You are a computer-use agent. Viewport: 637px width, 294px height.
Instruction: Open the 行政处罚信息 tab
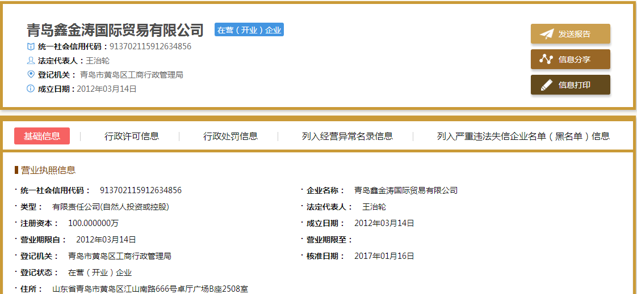point(231,136)
